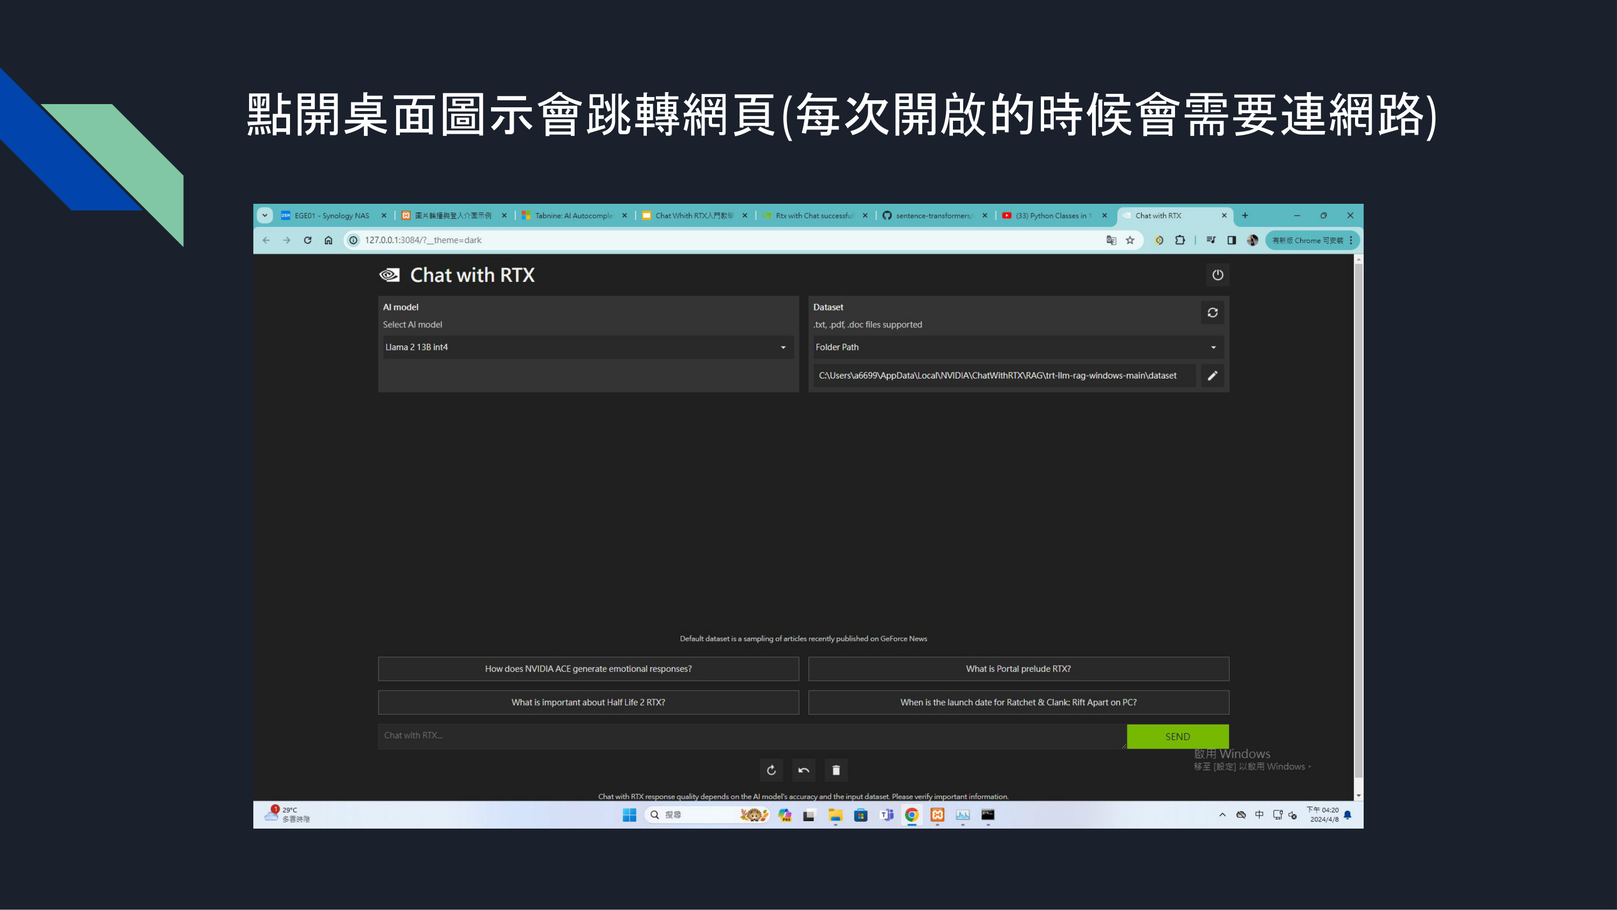
Task: Click the Chrome profile avatar
Action: [x=1252, y=240]
